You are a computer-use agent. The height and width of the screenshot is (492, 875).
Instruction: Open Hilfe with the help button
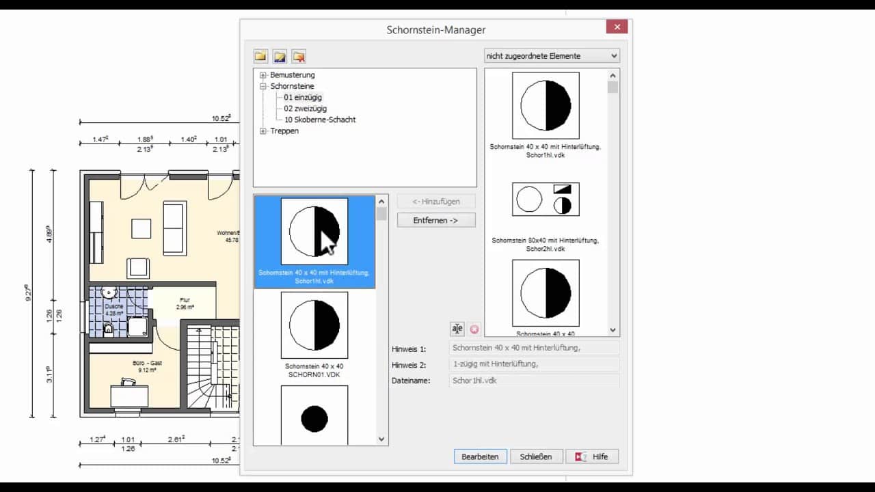pyautogui.click(x=592, y=456)
